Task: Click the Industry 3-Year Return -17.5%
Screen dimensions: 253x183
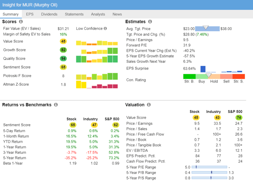Action: (92, 152)
